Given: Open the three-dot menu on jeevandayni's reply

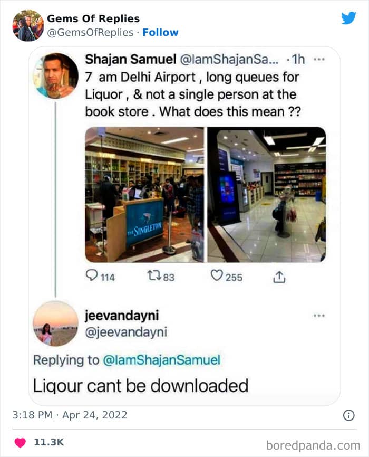Looking at the screenshot, I should pyautogui.click(x=319, y=316).
